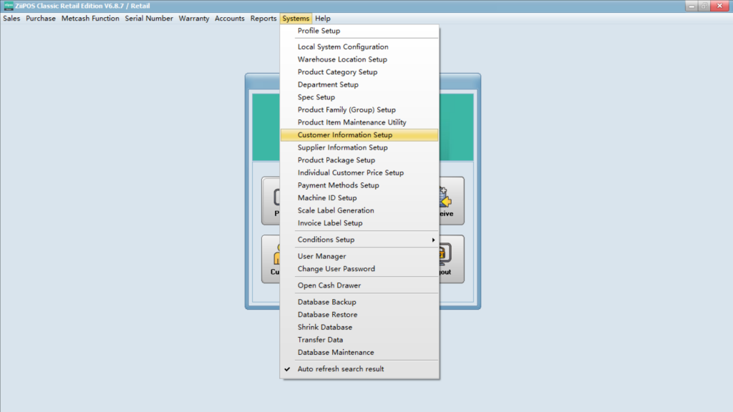733x412 pixels.
Task: Open User Manager
Action: tap(321, 256)
